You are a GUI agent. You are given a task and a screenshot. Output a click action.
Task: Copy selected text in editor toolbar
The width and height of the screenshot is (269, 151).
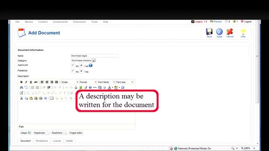(26, 98)
